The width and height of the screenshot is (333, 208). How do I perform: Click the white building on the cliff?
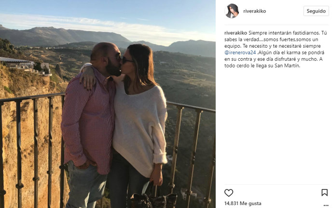pyautogui.click(x=23, y=65)
